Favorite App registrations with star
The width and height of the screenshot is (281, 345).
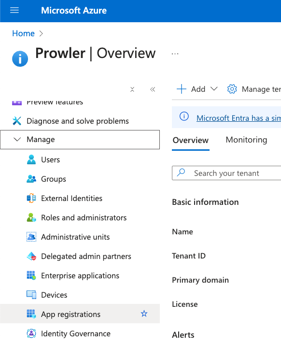144,314
